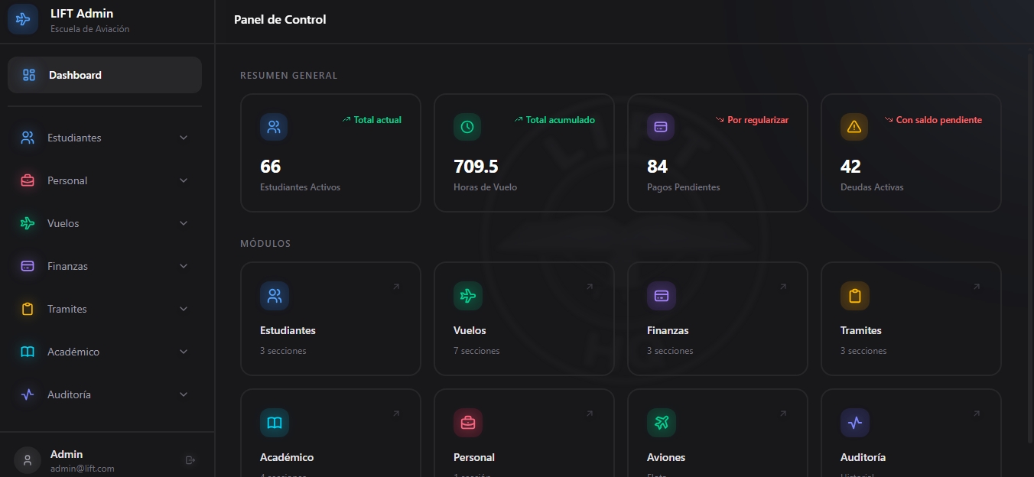Image resolution: width=1034 pixels, height=477 pixels.
Task: Expand the Auditoría sidebar chevron
Action: [x=184, y=394]
